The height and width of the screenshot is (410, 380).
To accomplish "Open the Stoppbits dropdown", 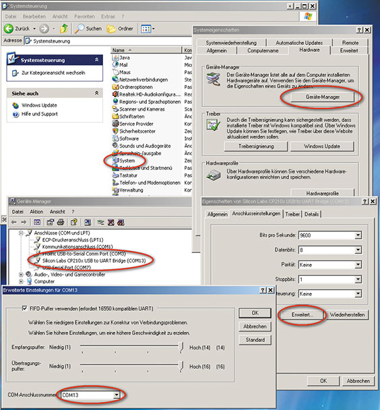I will coord(358,279).
